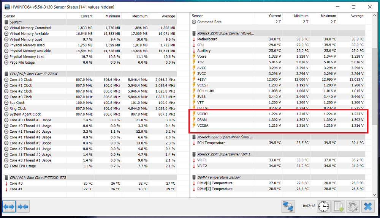Viewport: 380px width, 218px height.
Task: Select the Auxiliary temperature row
Action: 278,50
